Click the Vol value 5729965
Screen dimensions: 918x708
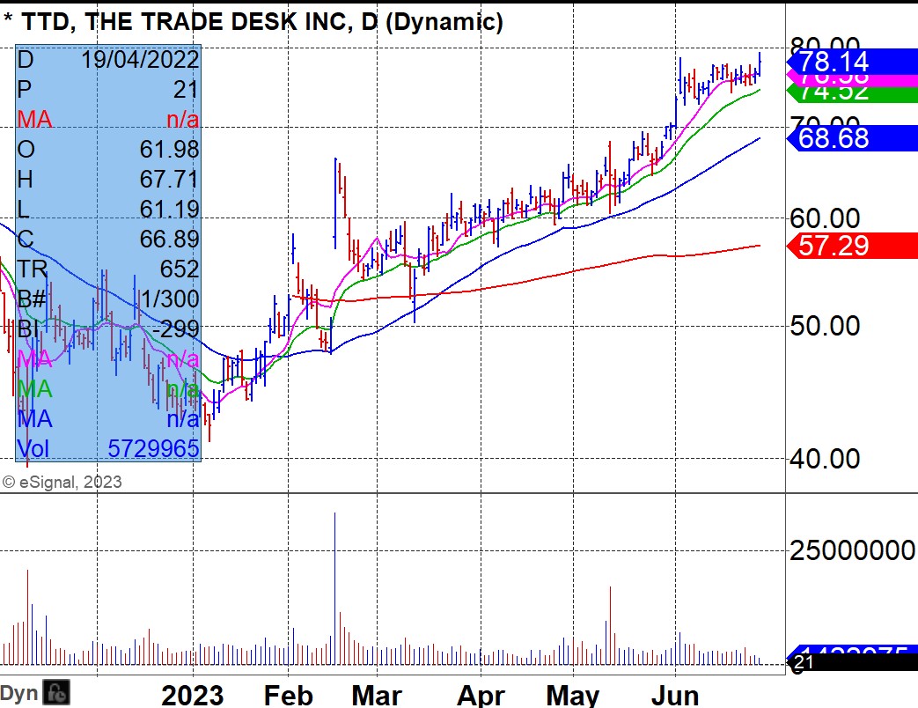pyautogui.click(x=153, y=448)
